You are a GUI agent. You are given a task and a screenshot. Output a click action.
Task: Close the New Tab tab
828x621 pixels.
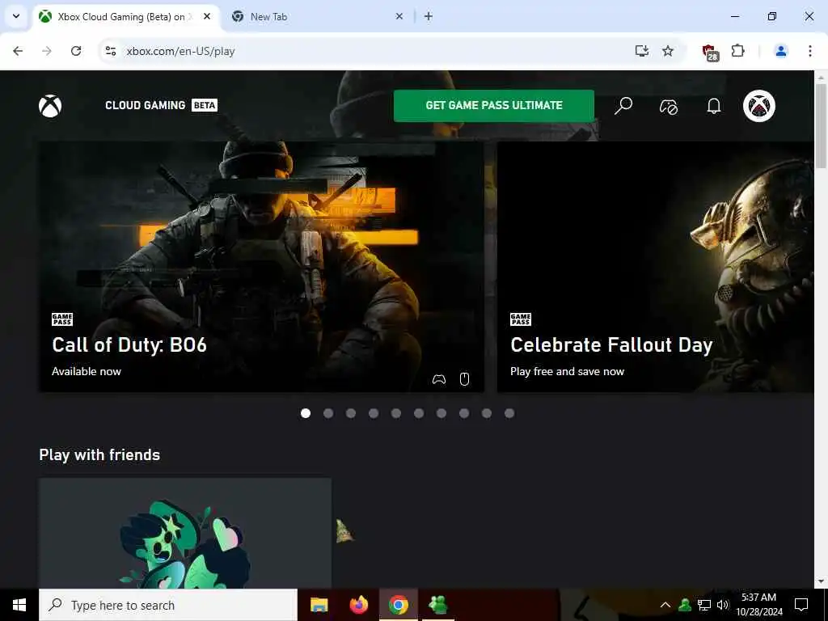coord(399,16)
